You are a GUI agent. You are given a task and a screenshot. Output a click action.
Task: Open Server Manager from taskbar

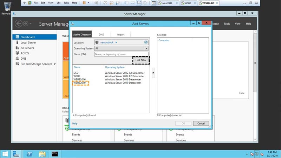click(x=16, y=154)
